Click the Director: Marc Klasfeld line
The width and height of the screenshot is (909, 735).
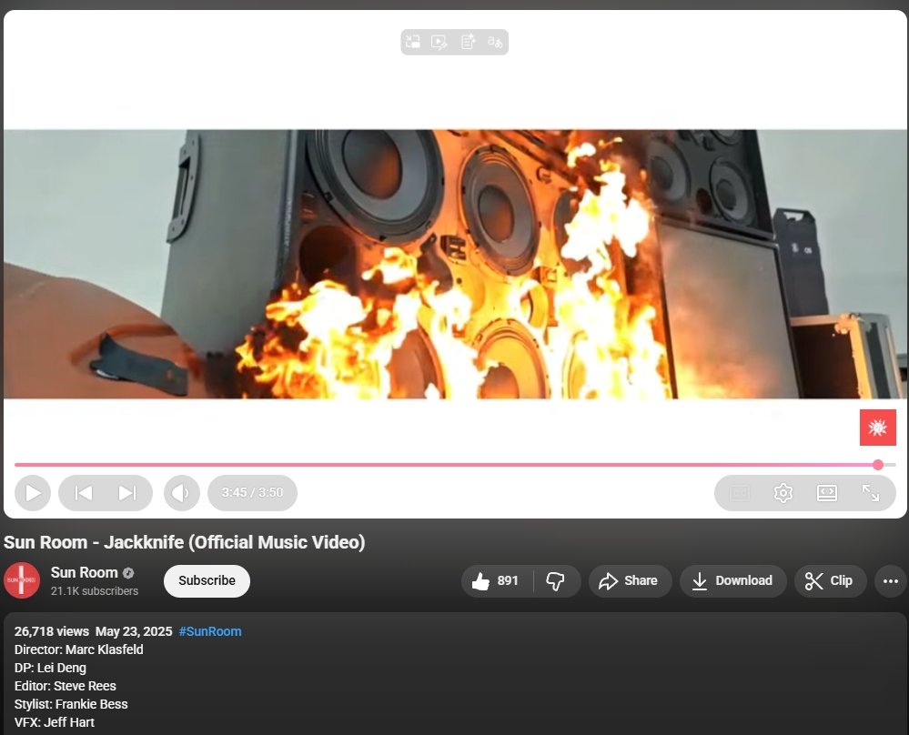pyautogui.click(x=79, y=649)
